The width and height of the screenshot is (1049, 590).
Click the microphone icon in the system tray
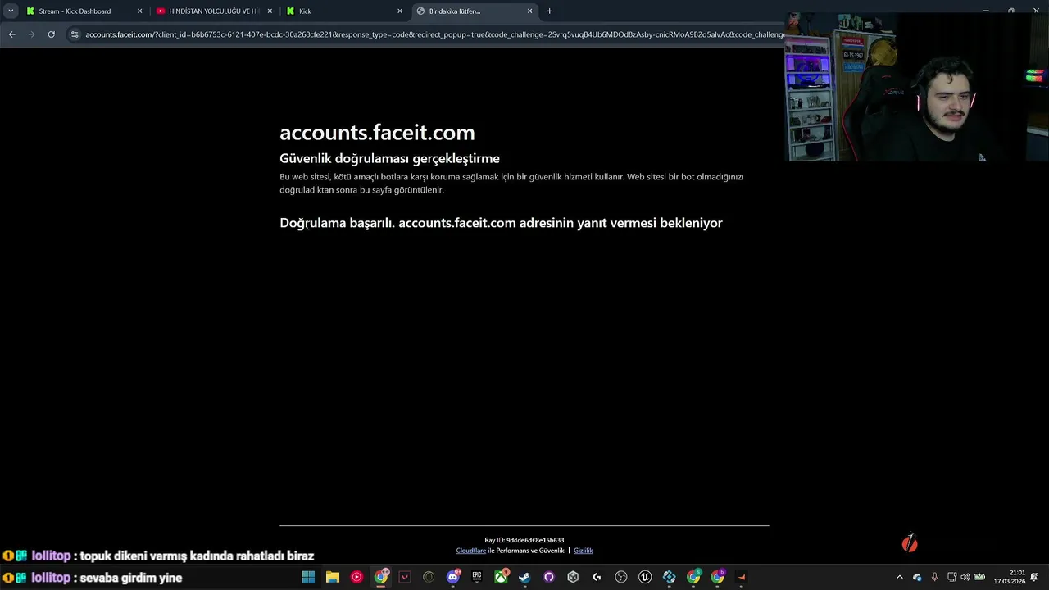934,577
